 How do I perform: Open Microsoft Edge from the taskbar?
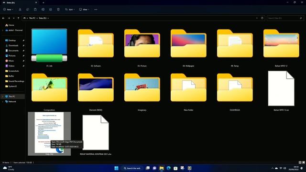169,168
